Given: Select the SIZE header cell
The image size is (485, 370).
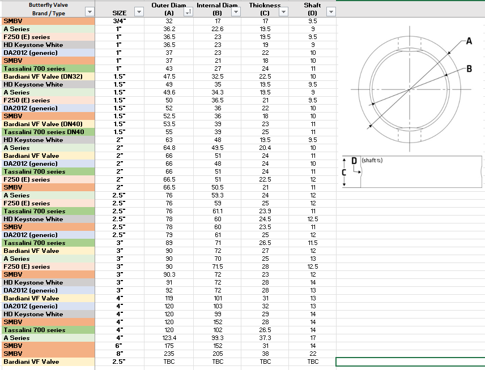Looking at the screenshot, I should point(120,8).
